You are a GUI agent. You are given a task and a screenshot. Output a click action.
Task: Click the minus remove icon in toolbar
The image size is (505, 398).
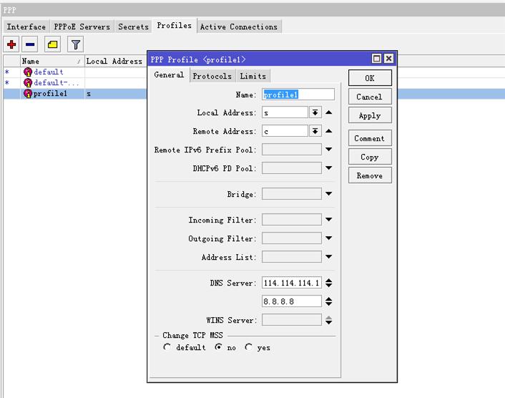30,44
